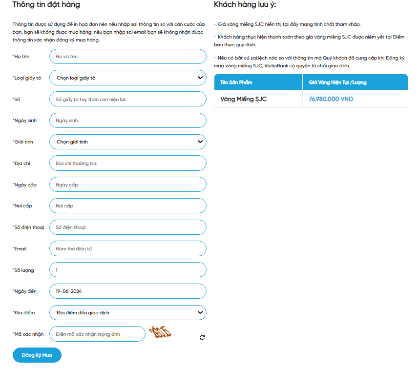419x369 pixels.
Task: Edit the Số lượng quantity field
Action: [128, 270]
